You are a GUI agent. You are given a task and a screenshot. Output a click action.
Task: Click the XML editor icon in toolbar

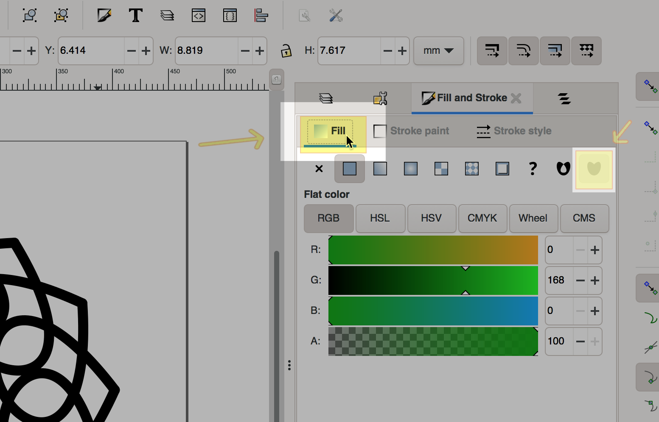(x=199, y=16)
